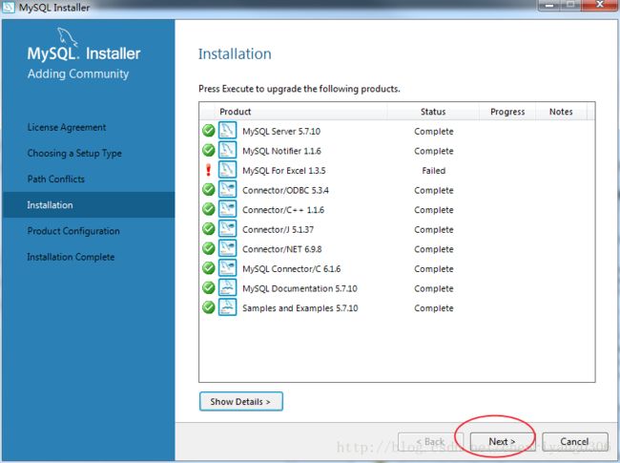Select the MySQL Server 5.7.10 product icon
Image resolution: width=620 pixels, height=463 pixels.
tap(227, 130)
